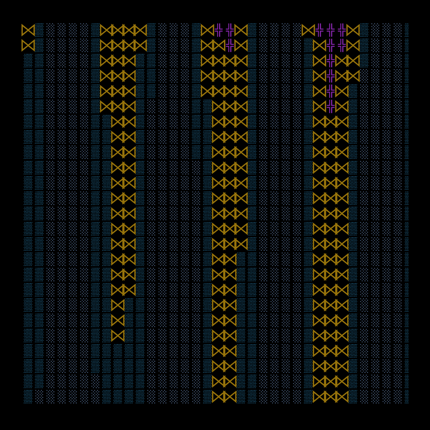430x430 pixels.
Task: Select bowtie right of middle column's top purple crosses
Action: (x=241, y=30)
